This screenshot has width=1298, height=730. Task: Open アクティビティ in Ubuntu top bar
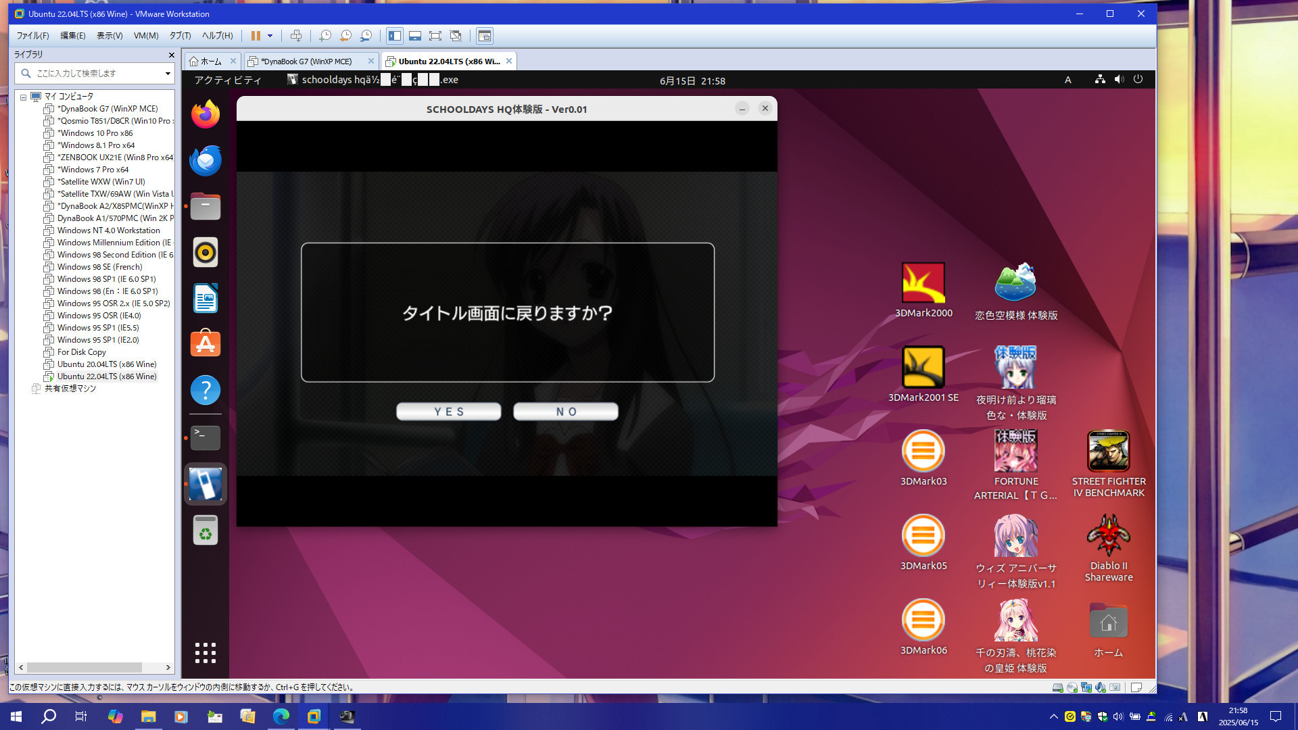228,80
